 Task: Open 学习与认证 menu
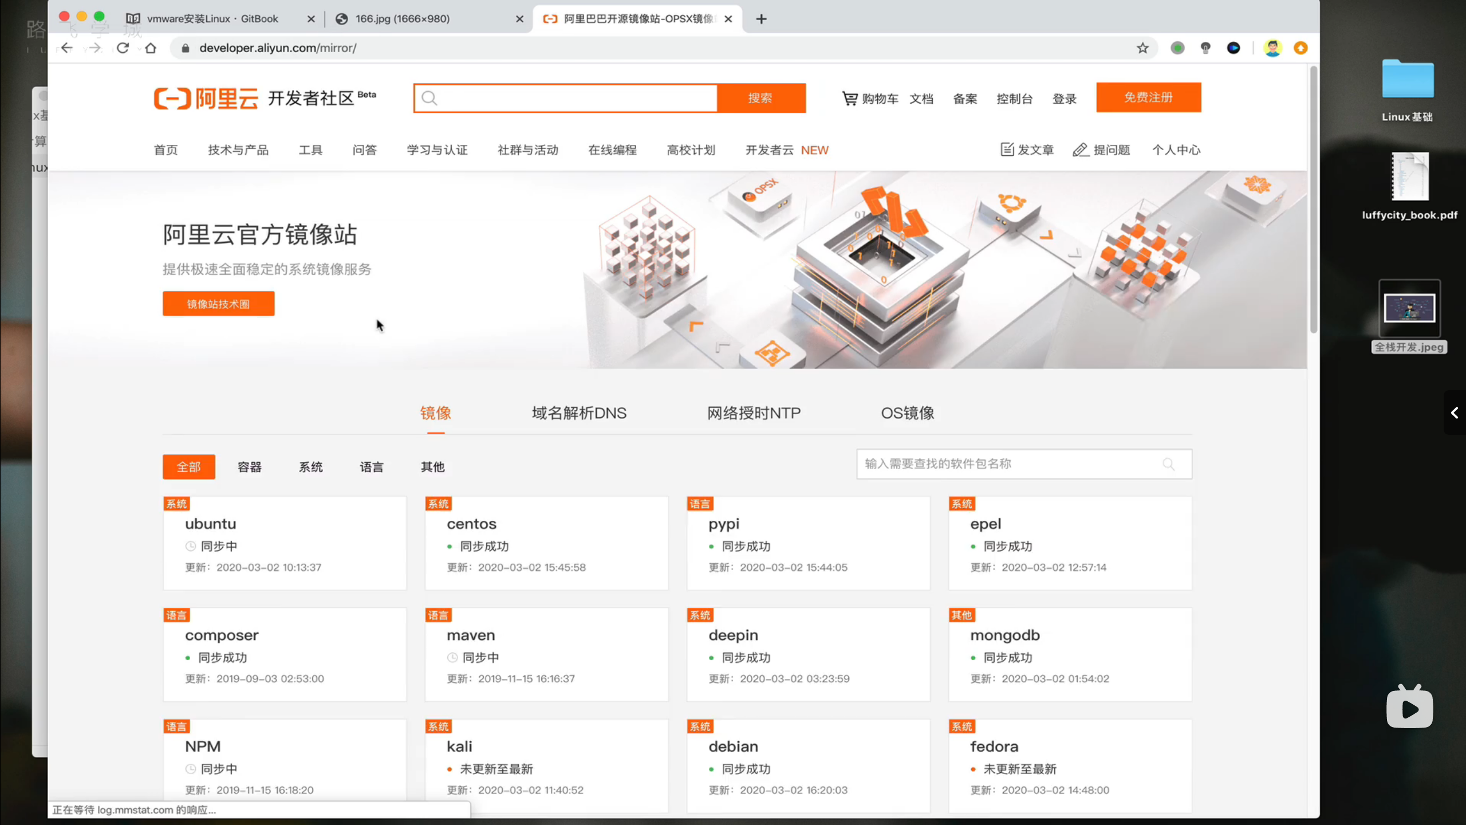[437, 150]
